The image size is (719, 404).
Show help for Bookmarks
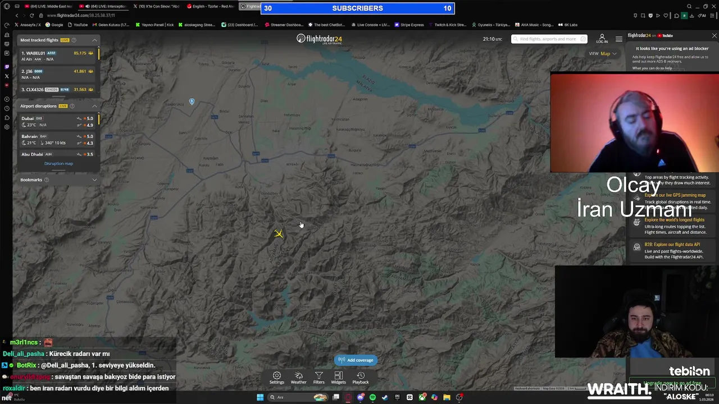click(x=47, y=180)
